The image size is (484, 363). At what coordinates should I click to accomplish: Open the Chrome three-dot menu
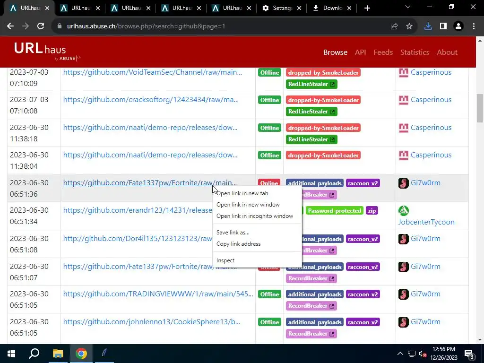[x=474, y=26]
